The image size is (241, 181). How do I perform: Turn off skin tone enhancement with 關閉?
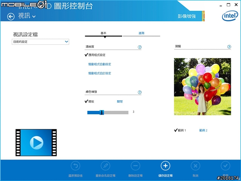[120, 101]
